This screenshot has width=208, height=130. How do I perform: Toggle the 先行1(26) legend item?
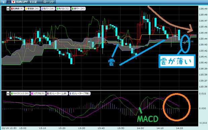point(48,9)
